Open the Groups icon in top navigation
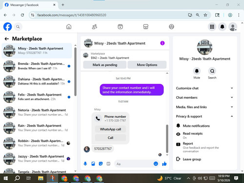The height and width of the screenshot is (183, 244). point(171,27)
